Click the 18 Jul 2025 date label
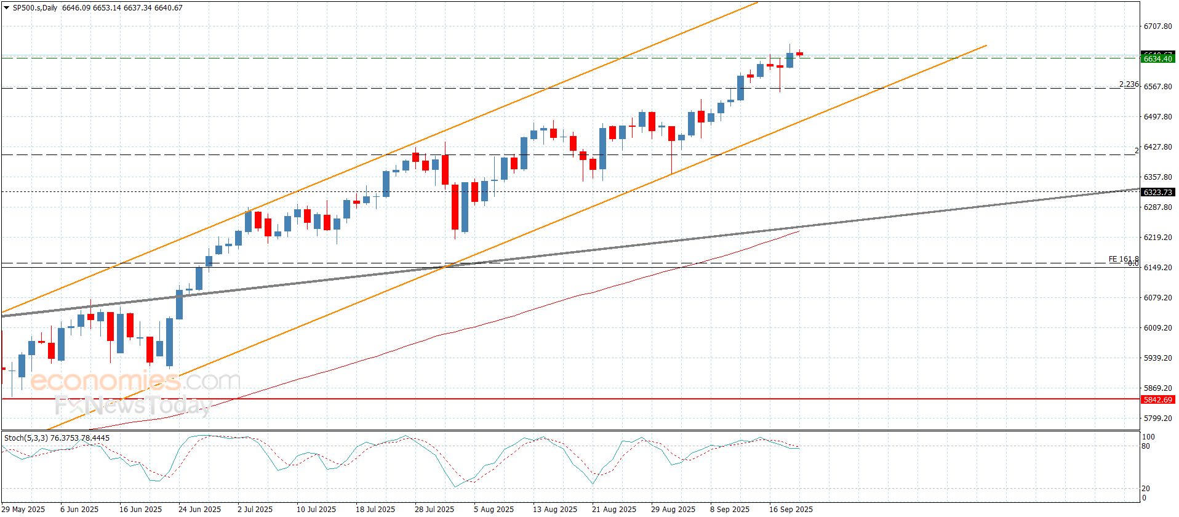The width and height of the screenshot is (1179, 517). [x=375, y=510]
